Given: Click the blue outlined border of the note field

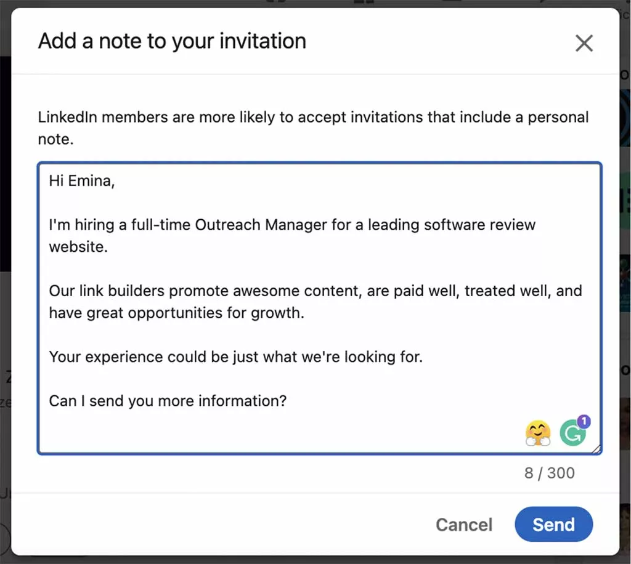Looking at the screenshot, I should 319,162.
